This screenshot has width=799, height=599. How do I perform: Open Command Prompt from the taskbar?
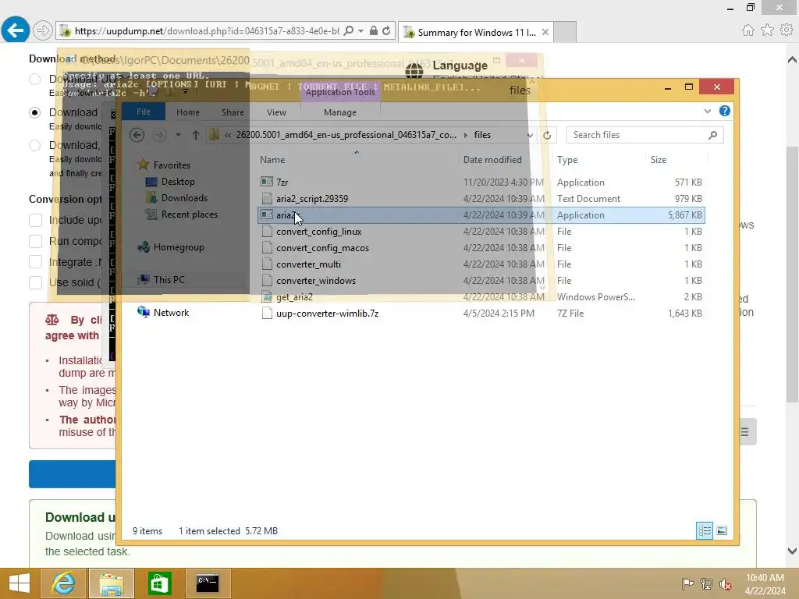tap(208, 583)
